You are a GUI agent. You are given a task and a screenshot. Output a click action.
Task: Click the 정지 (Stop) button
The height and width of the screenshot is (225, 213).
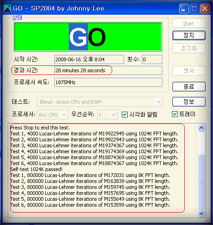click(189, 36)
